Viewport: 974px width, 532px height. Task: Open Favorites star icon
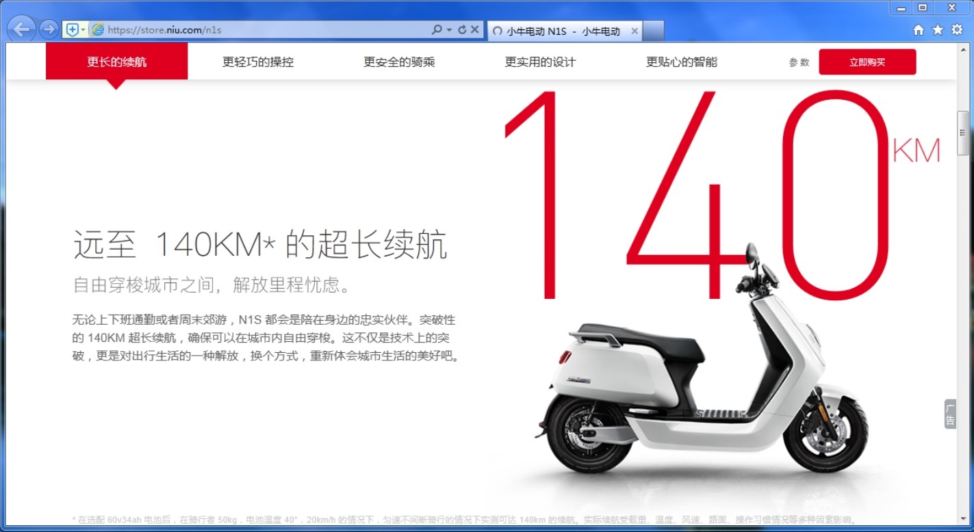click(938, 30)
